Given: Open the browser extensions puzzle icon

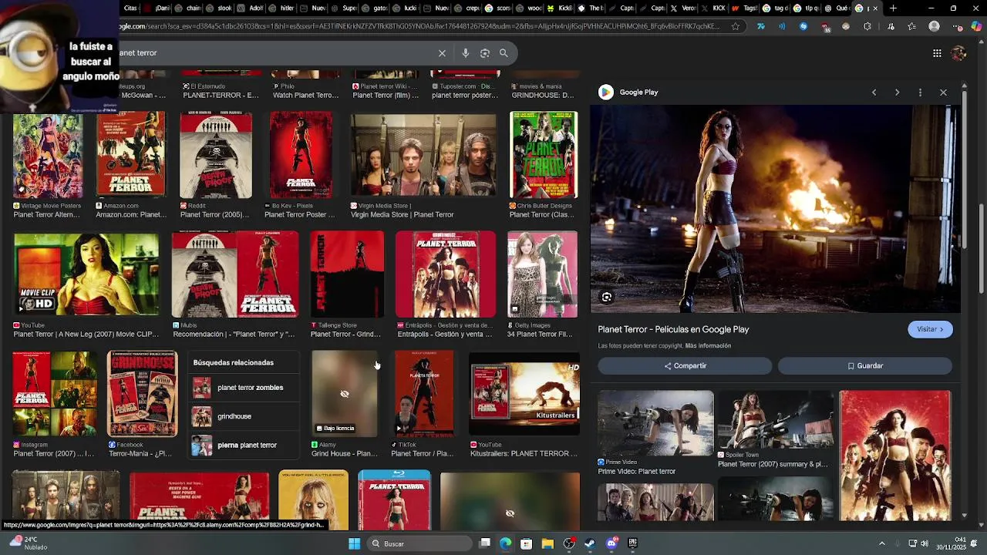Looking at the screenshot, I should pyautogui.click(x=867, y=26).
